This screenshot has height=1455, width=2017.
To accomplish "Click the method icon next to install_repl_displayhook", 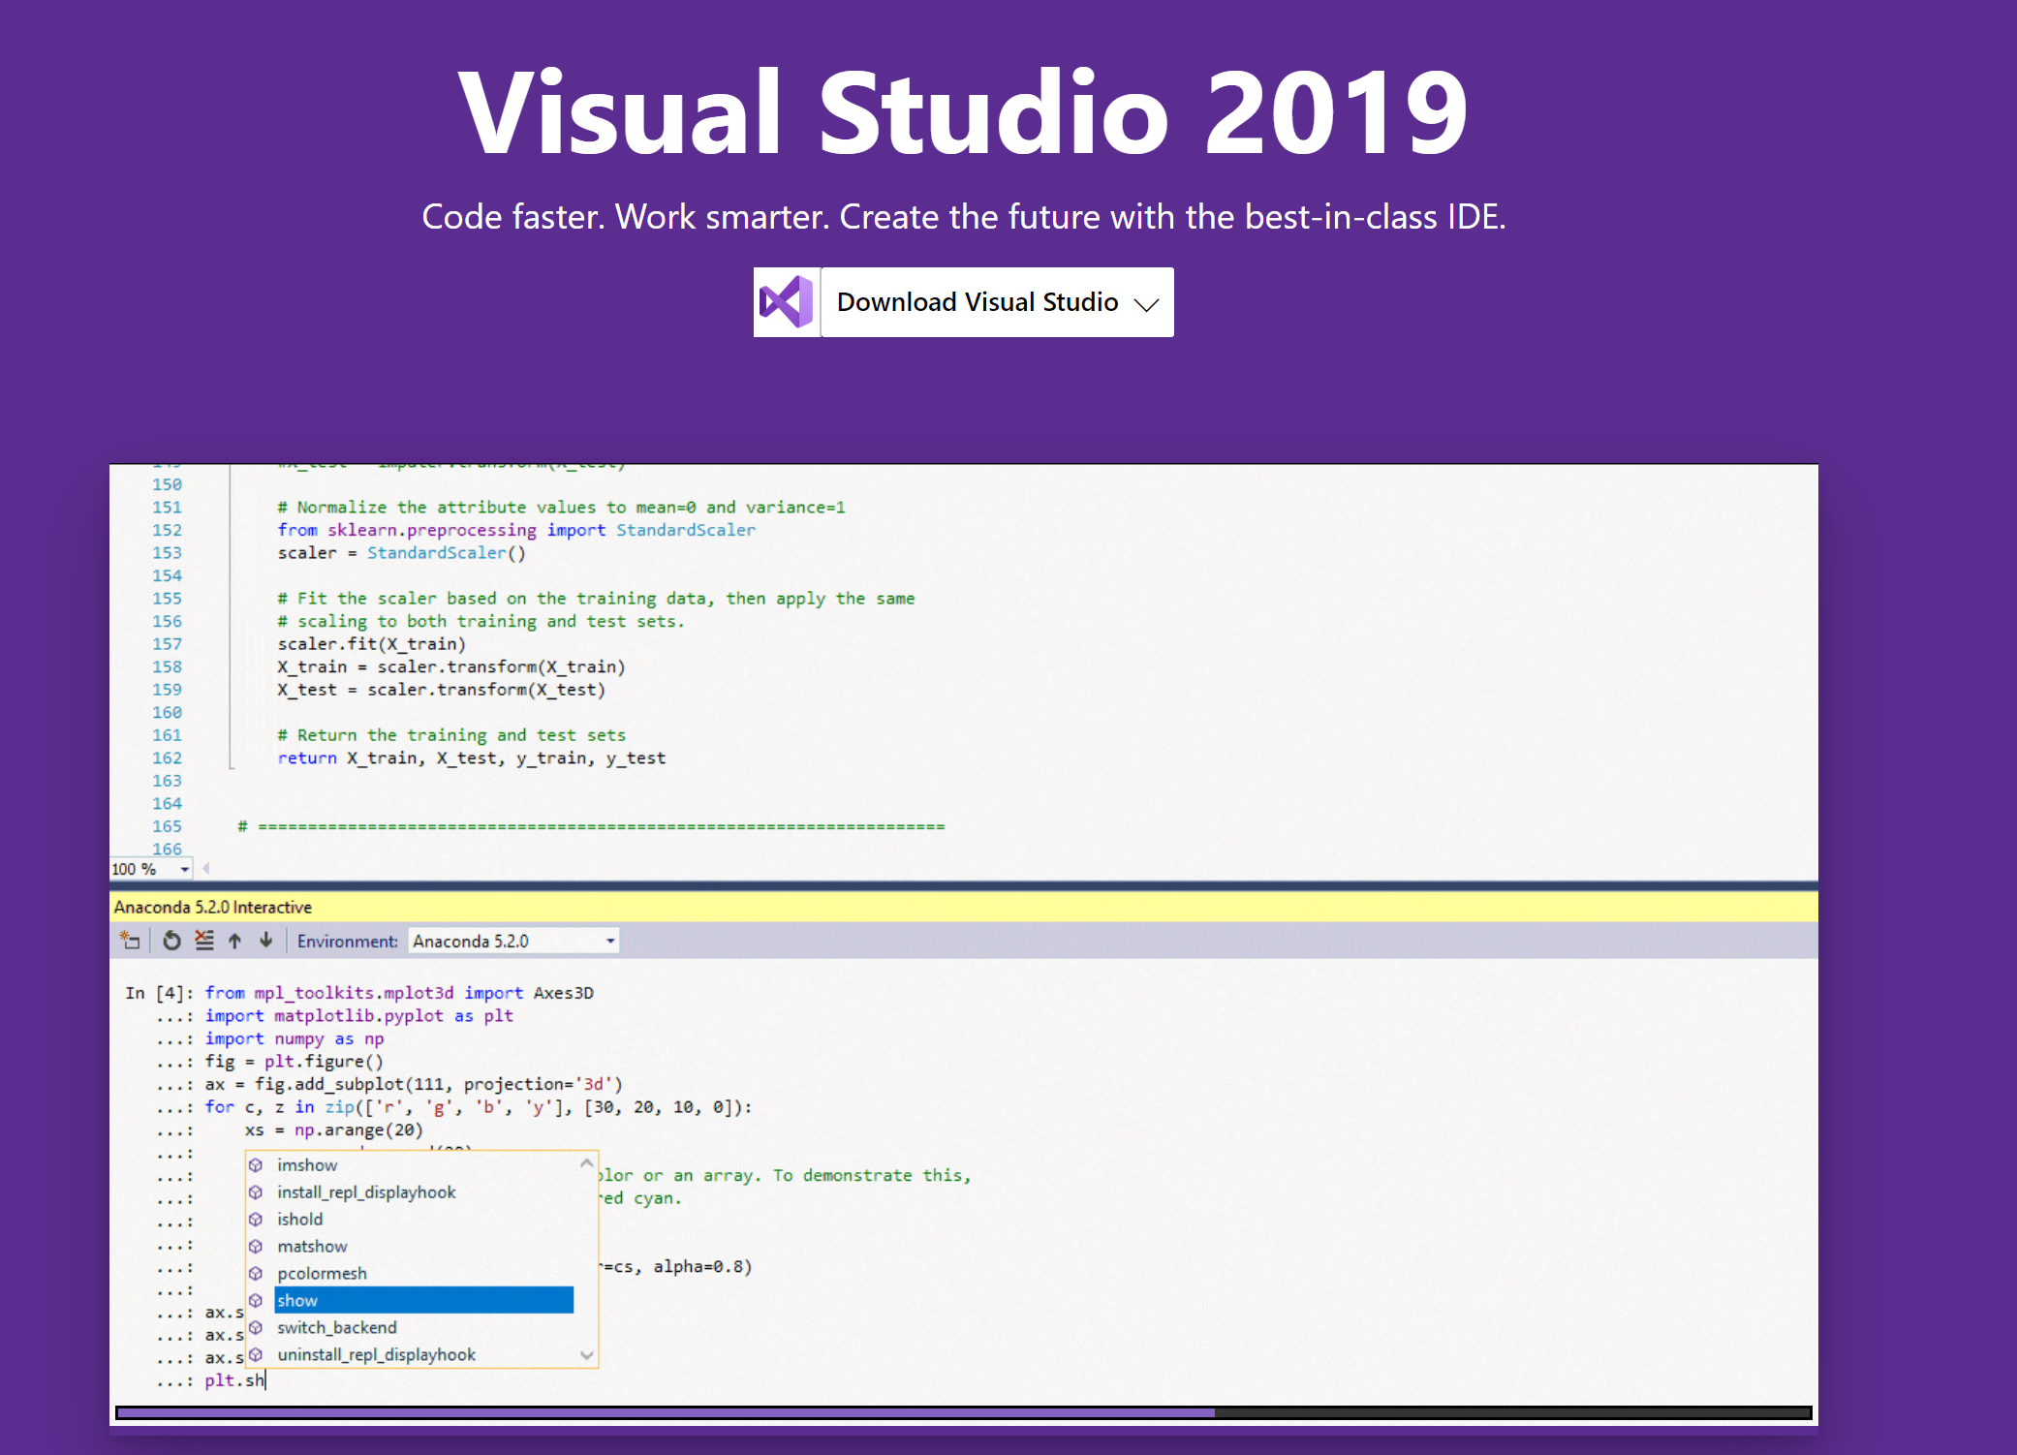I will (x=256, y=1192).
